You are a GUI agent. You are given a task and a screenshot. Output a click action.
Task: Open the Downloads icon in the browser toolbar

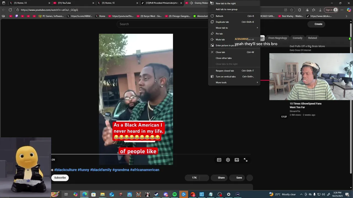pyautogui.click(x=320, y=10)
